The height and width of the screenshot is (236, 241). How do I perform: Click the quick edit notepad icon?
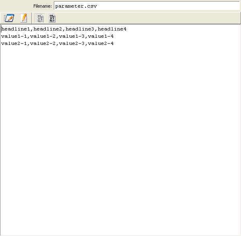(x=9, y=18)
